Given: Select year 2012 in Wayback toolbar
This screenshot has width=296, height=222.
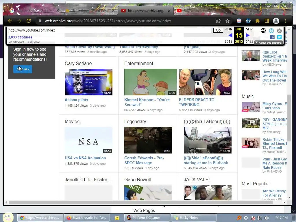Looking at the screenshot, I should point(228,42).
